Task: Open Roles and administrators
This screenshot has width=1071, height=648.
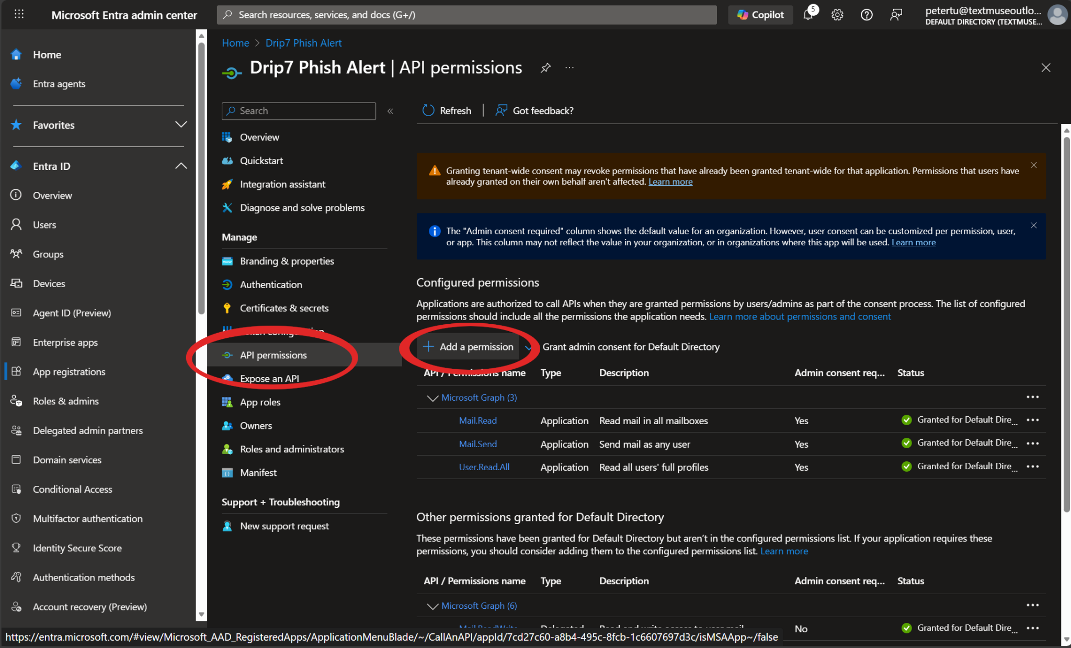Action: pos(292,449)
